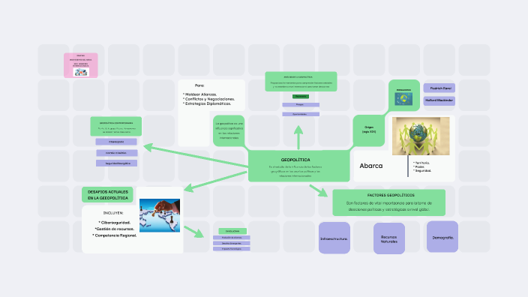This screenshot has height=297, width=528.
Task: Select the Origen (siglo XIX) node
Action: point(369,130)
